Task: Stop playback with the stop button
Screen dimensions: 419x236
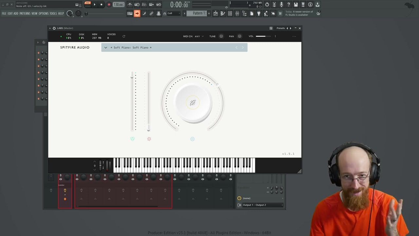Action: [x=101, y=5]
